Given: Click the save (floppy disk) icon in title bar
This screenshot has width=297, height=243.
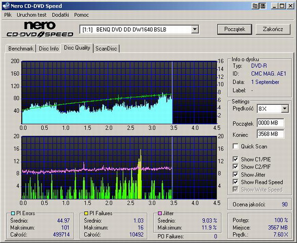Looking at the screenshot, I should (x=263, y=6).
